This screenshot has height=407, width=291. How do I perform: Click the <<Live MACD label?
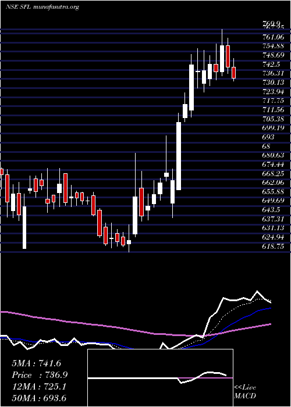245,392
